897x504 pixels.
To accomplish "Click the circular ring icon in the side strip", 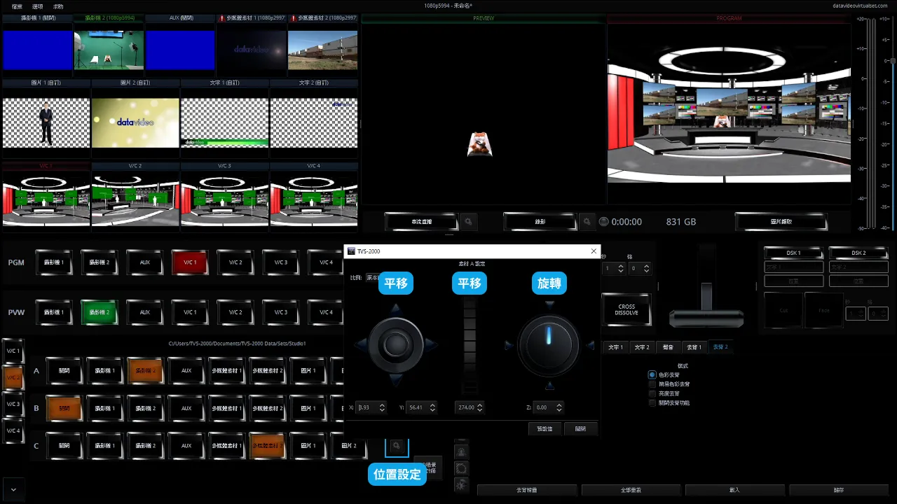I will coord(461,468).
